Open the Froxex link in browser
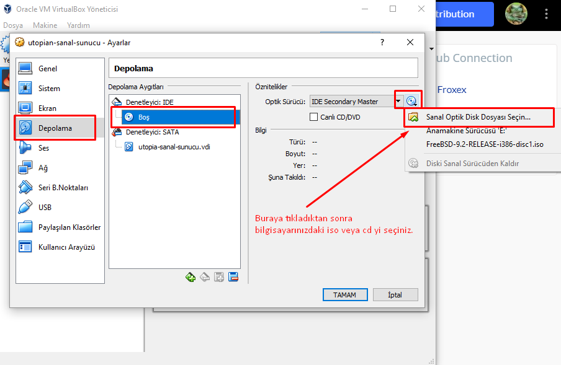This screenshot has width=561, height=365. [452, 90]
